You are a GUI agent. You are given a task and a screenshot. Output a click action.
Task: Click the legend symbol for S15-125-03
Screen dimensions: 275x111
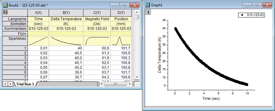click(x=242, y=15)
